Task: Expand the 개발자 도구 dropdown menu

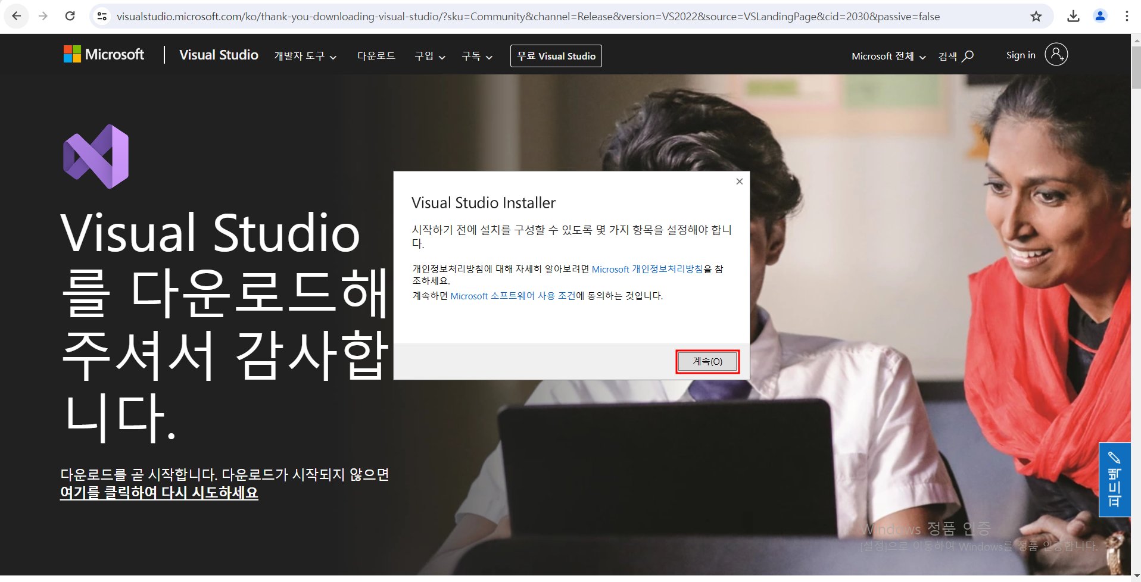Action: pyautogui.click(x=305, y=56)
